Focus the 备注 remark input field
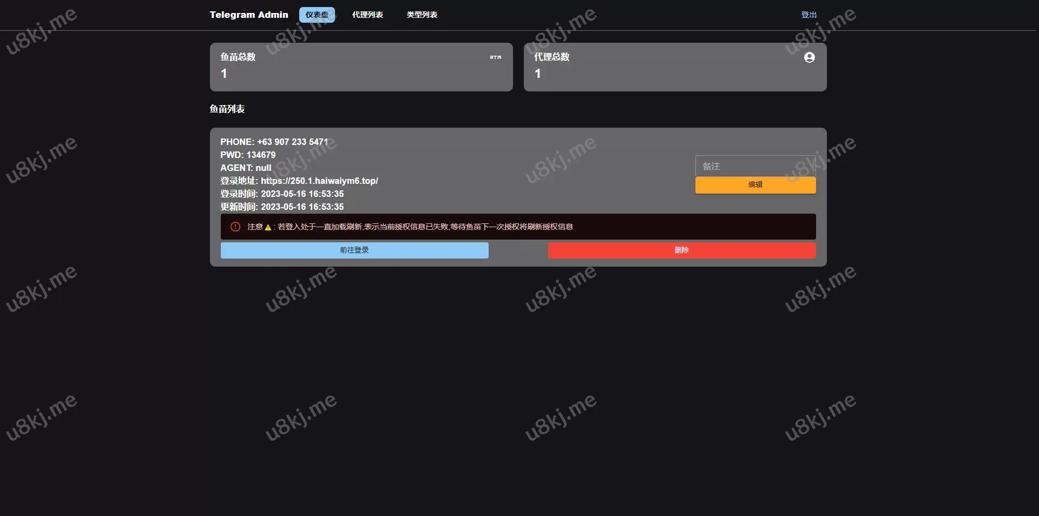 pos(755,167)
